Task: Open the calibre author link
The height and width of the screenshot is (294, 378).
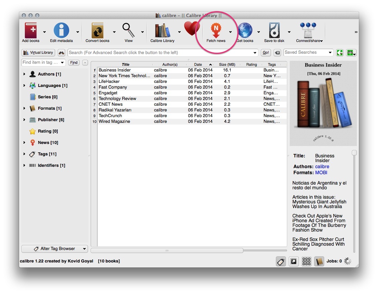Action: [x=322, y=166]
